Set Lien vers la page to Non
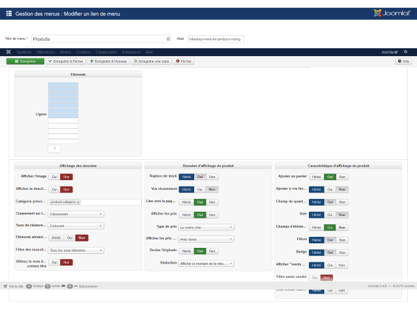This screenshot has height=319, width=417. tap(212, 202)
